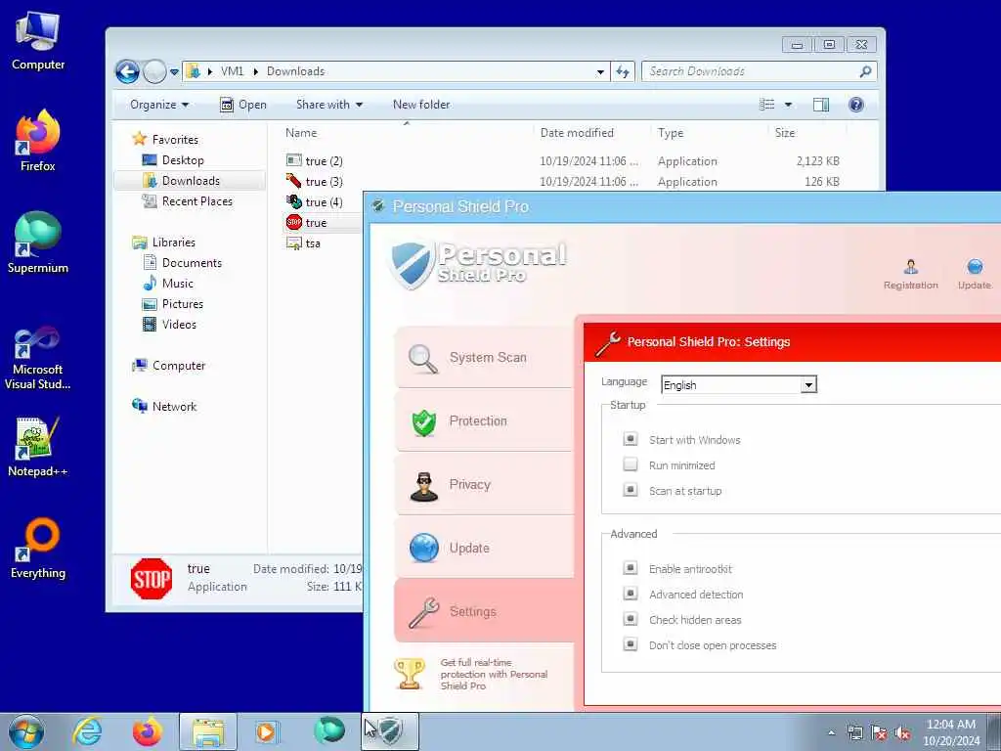Image resolution: width=1001 pixels, height=751 pixels.
Task: Sort by Type column header
Action: [709, 133]
